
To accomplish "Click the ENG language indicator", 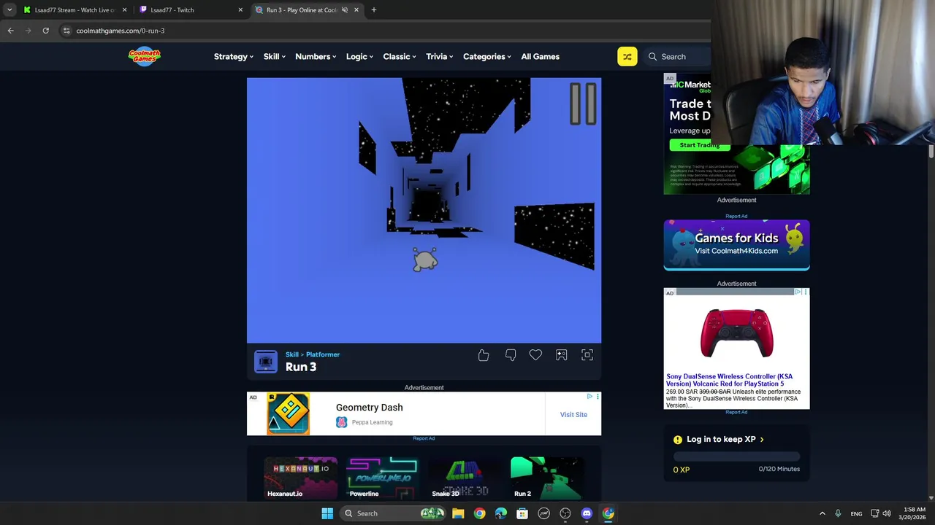I will [x=856, y=513].
